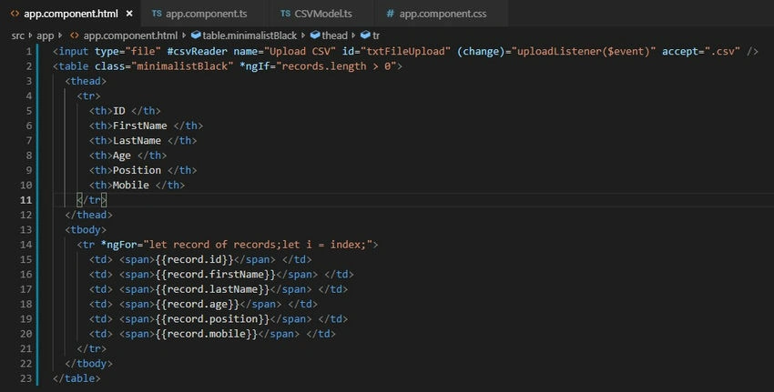Screen dimensions: 774x392
Task: Click the FirstName header text on line 6
Action: tap(139, 126)
